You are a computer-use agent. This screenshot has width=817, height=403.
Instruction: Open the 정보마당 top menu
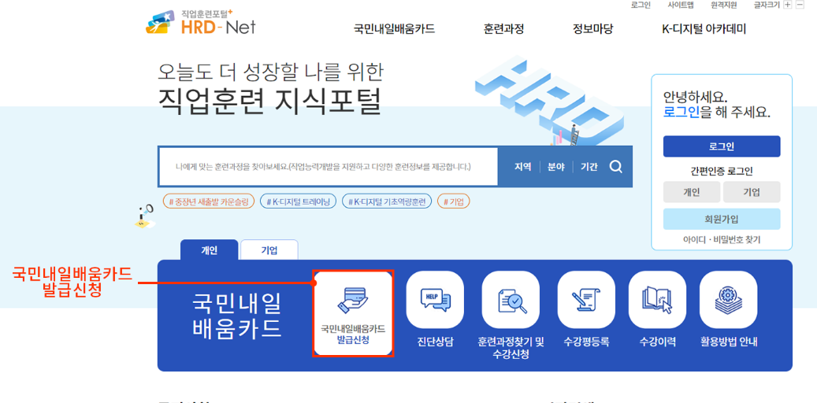(x=593, y=29)
